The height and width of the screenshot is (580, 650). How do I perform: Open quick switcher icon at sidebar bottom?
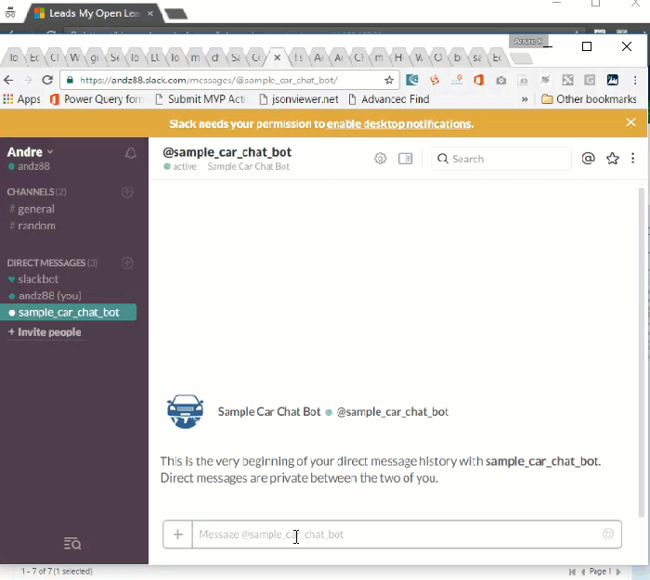click(72, 544)
